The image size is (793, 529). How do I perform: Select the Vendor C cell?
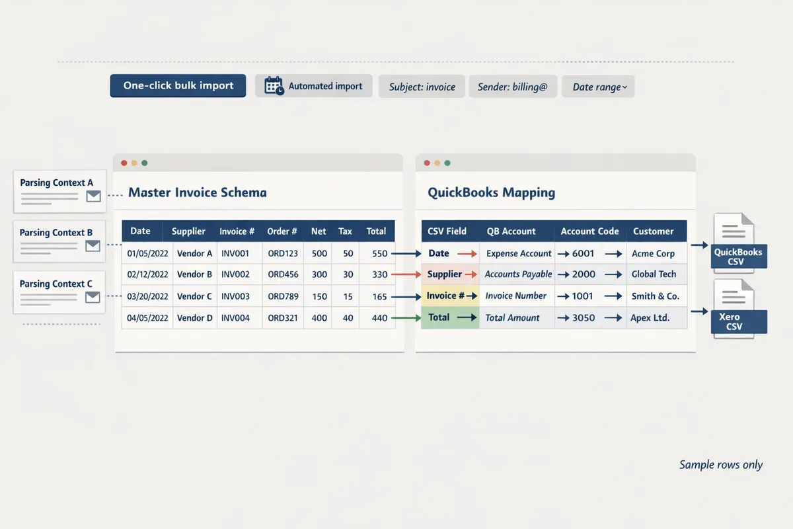pyautogui.click(x=194, y=296)
